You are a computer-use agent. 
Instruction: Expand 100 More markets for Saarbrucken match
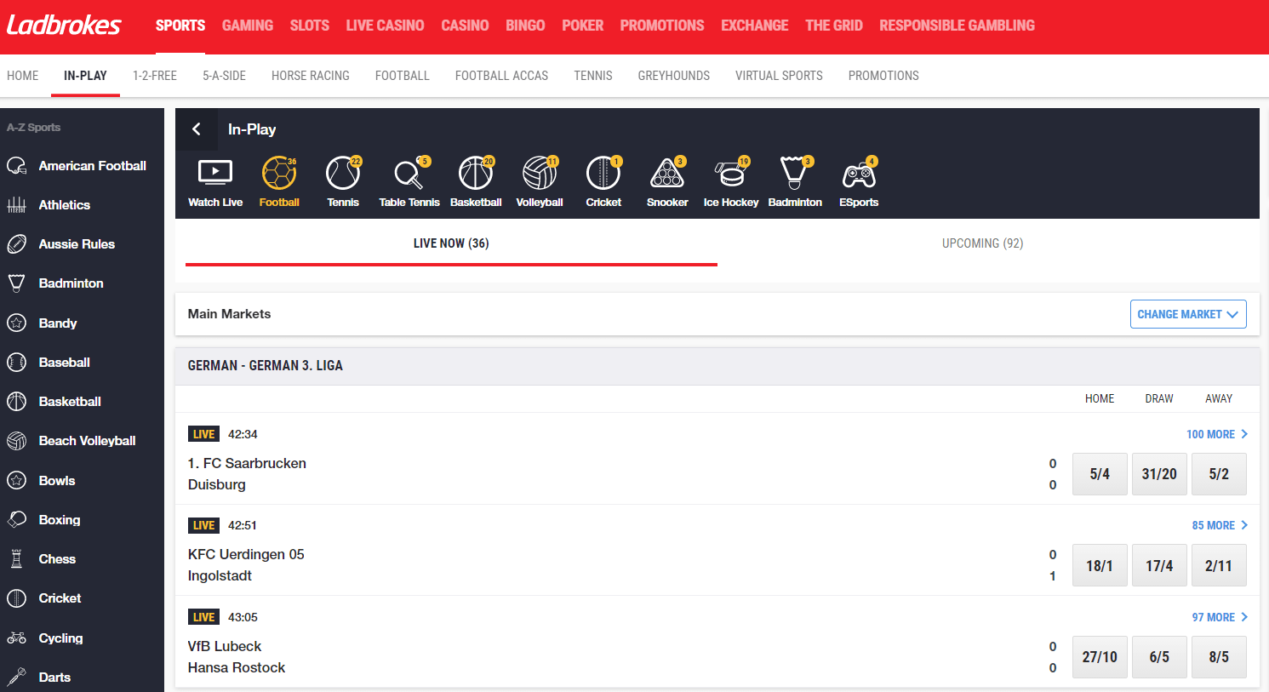1216,434
